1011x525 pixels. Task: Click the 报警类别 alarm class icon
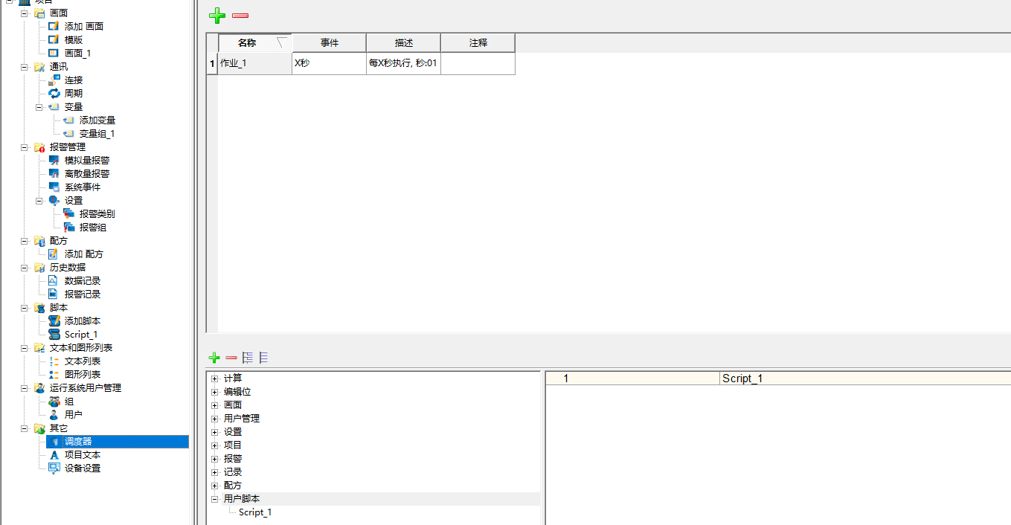(68, 213)
